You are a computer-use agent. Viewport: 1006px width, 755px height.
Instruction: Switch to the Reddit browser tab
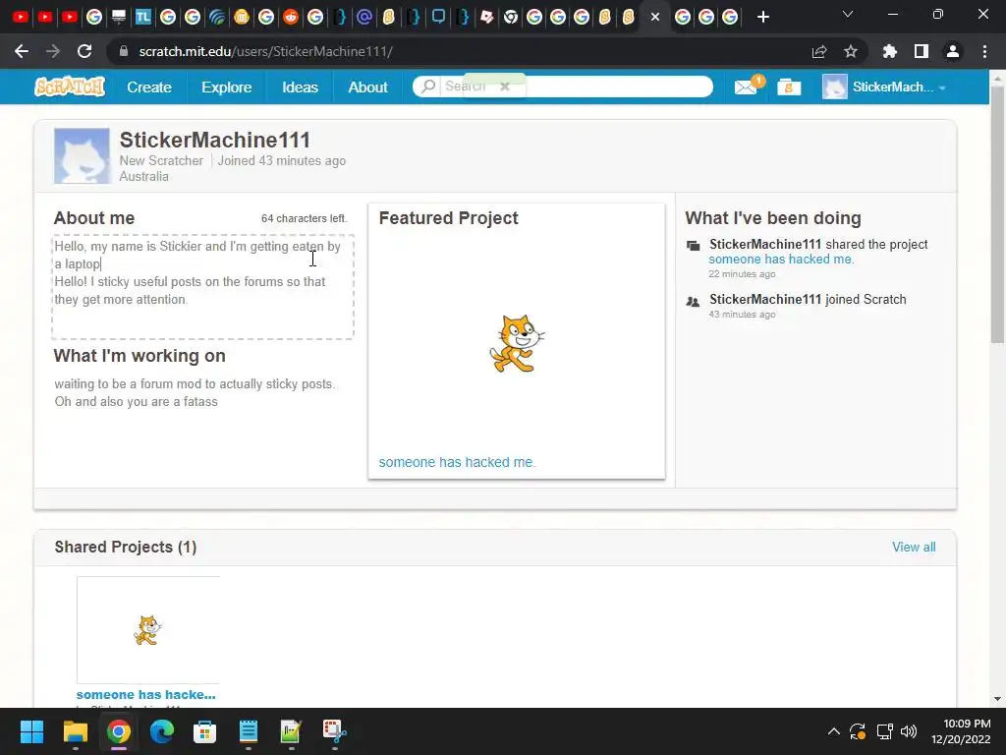291,17
